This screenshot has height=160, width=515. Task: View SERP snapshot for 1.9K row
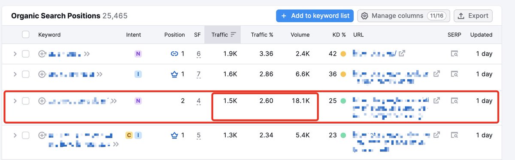[x=454, y=54]
